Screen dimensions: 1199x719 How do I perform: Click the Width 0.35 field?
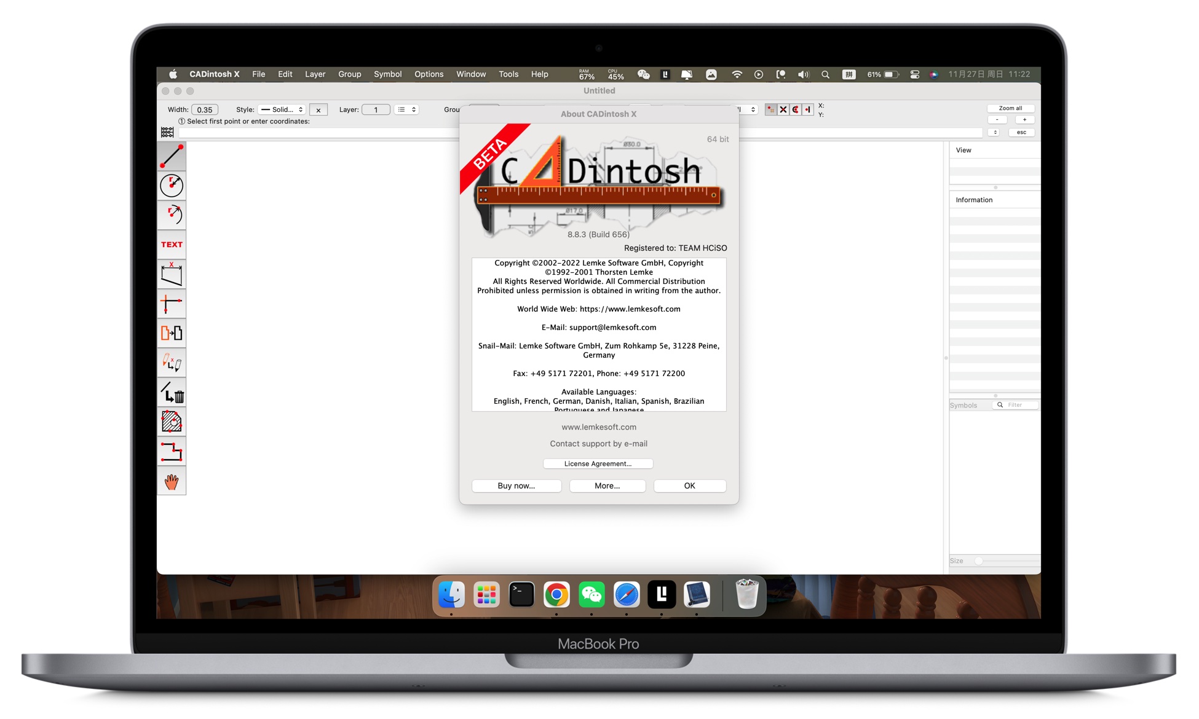[x=205, y=109]
